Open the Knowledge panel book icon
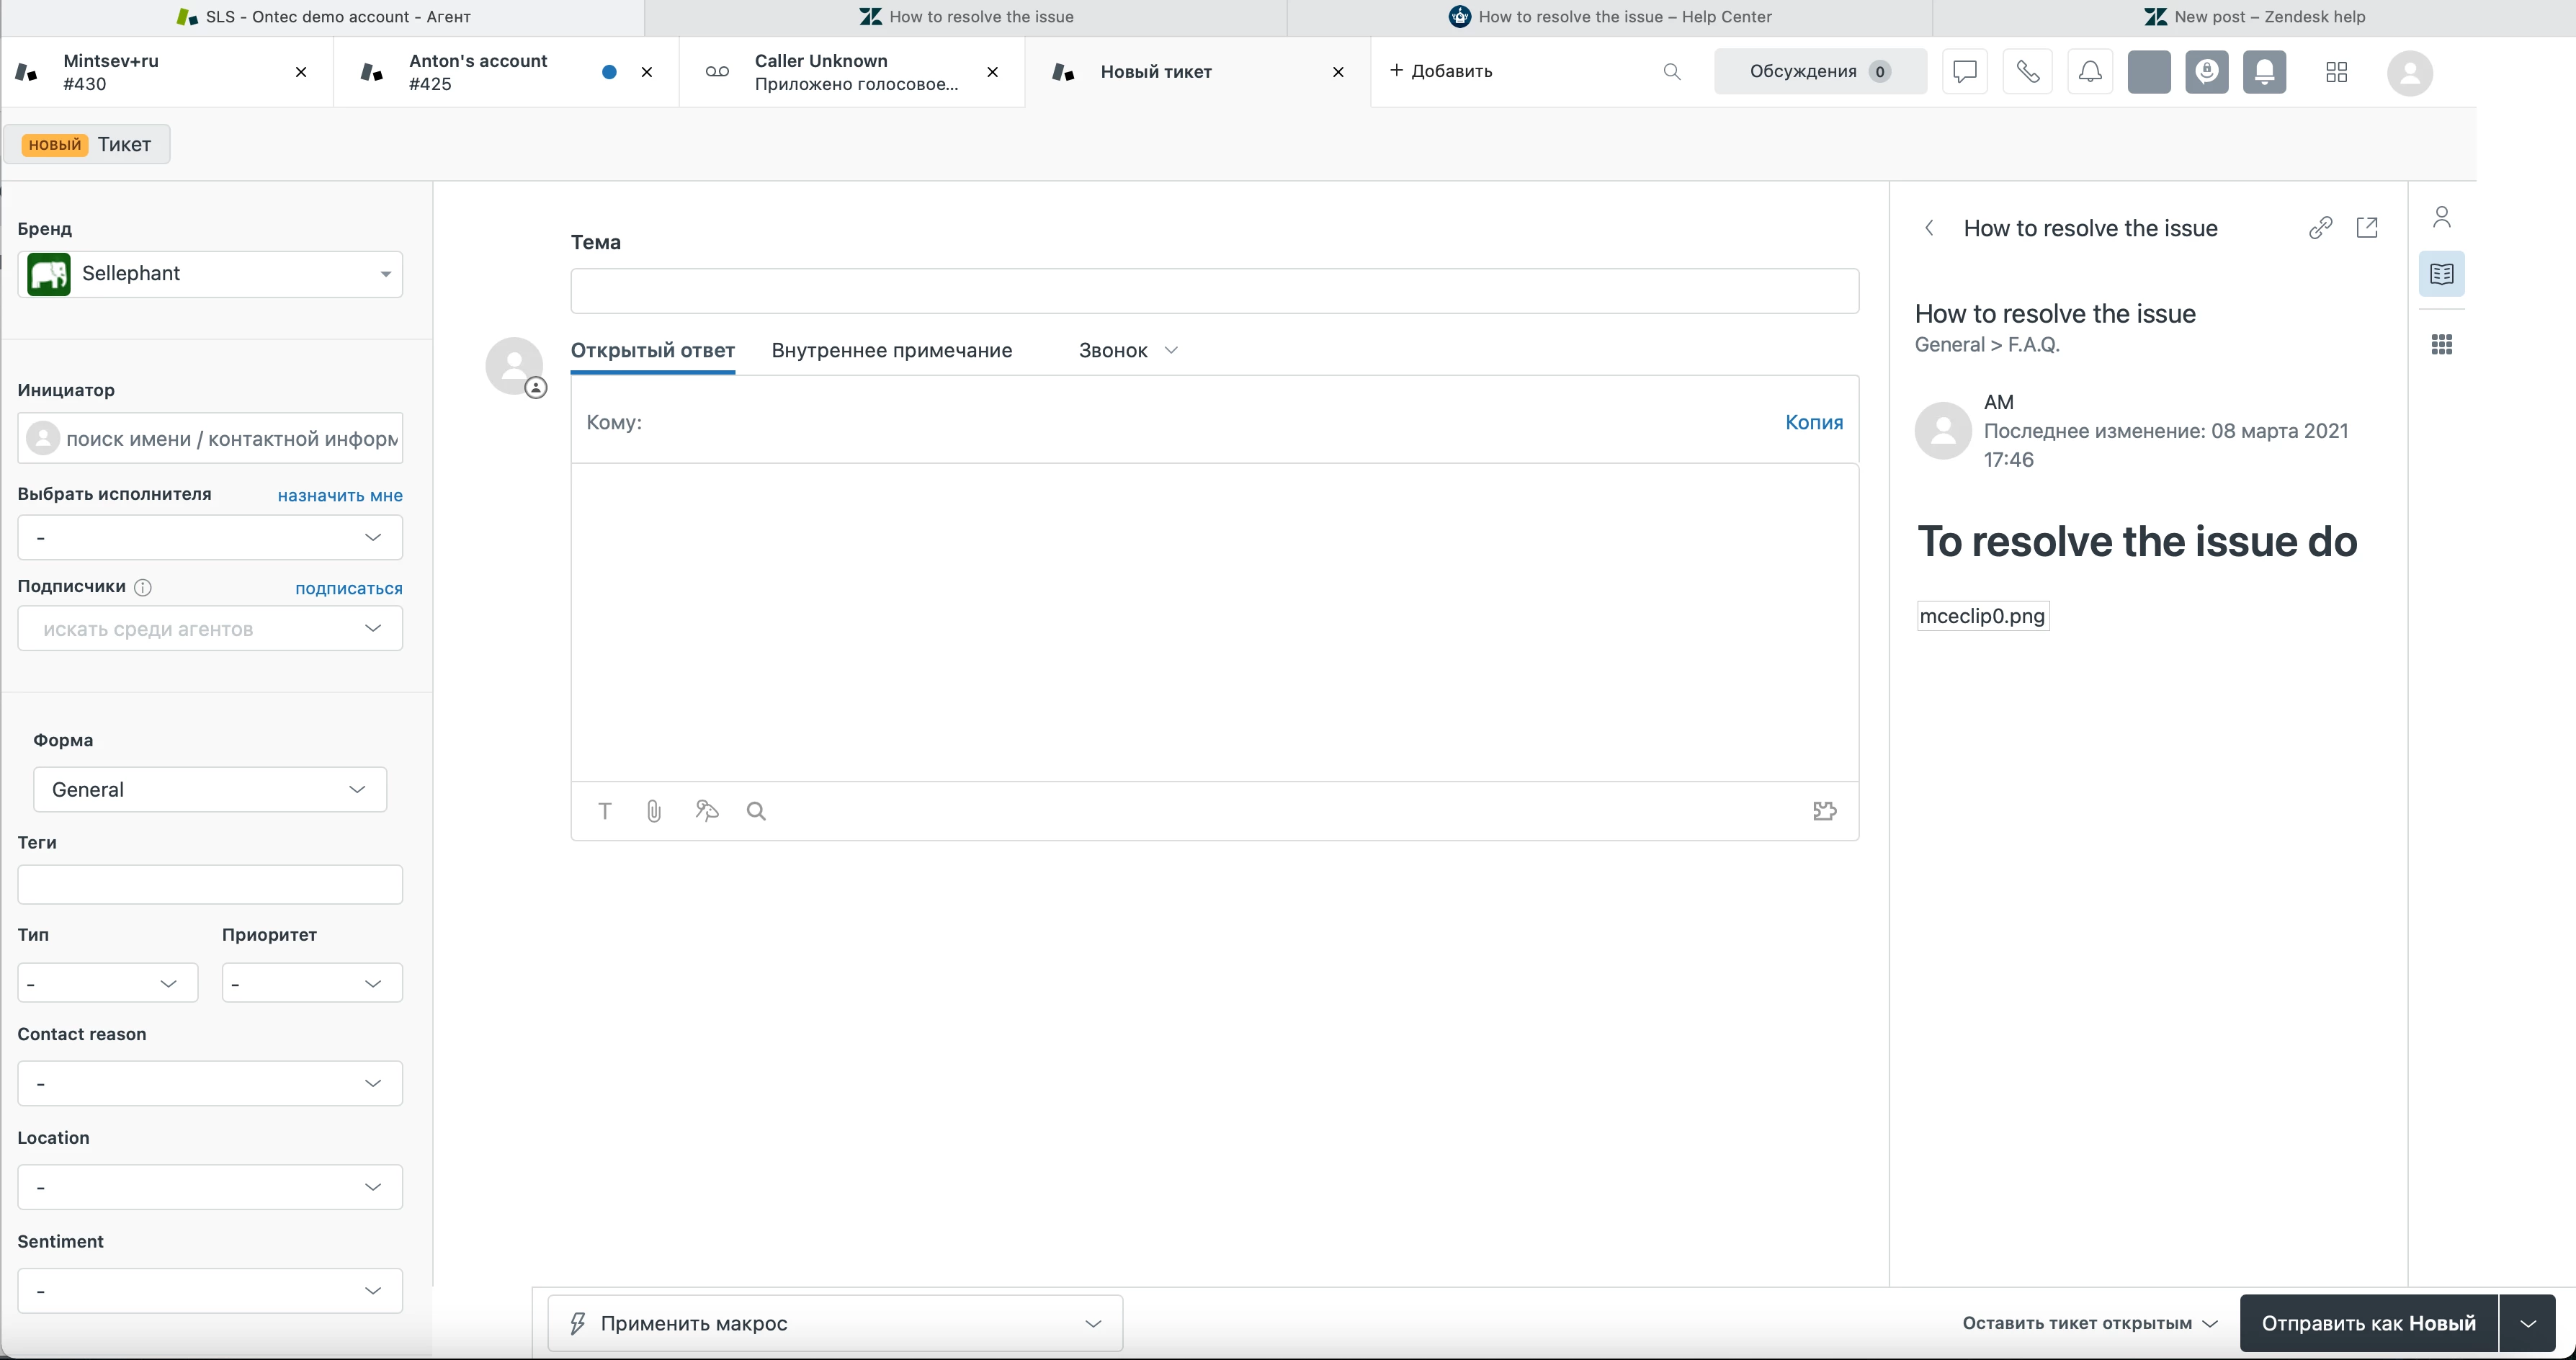The width and height of the screenshot is (2576, 1360). [x=2441, y=274]
